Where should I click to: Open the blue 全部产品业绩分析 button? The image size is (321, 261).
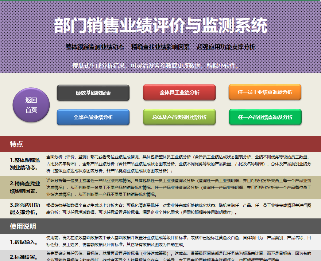tap(93, 117)
